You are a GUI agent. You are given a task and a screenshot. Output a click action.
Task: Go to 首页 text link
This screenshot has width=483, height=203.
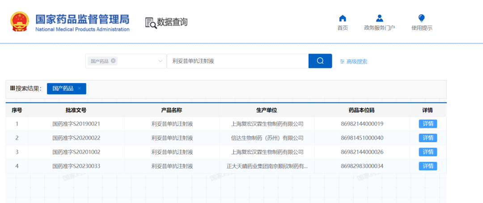343,28
